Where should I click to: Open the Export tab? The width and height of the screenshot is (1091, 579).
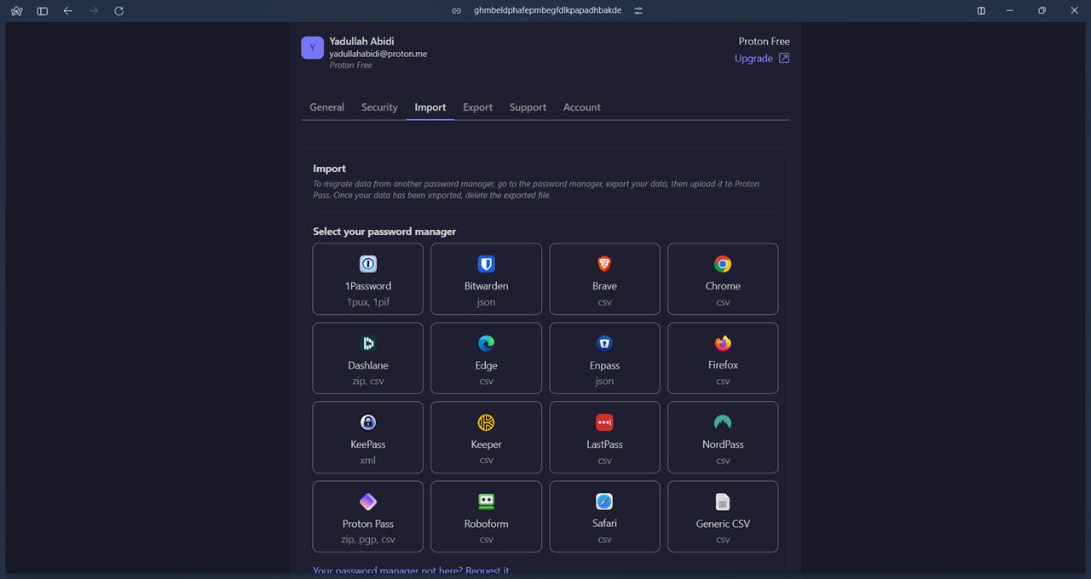(x=477, y=107)
